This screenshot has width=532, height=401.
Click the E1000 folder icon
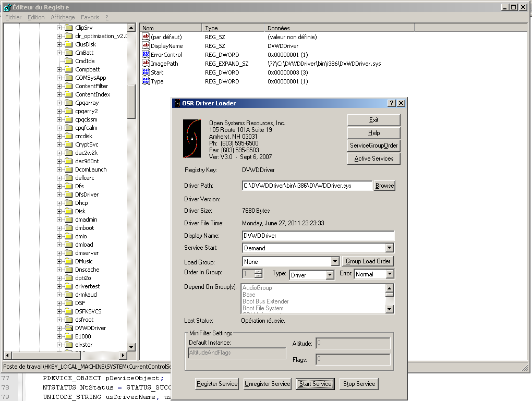tap(69, 336)
